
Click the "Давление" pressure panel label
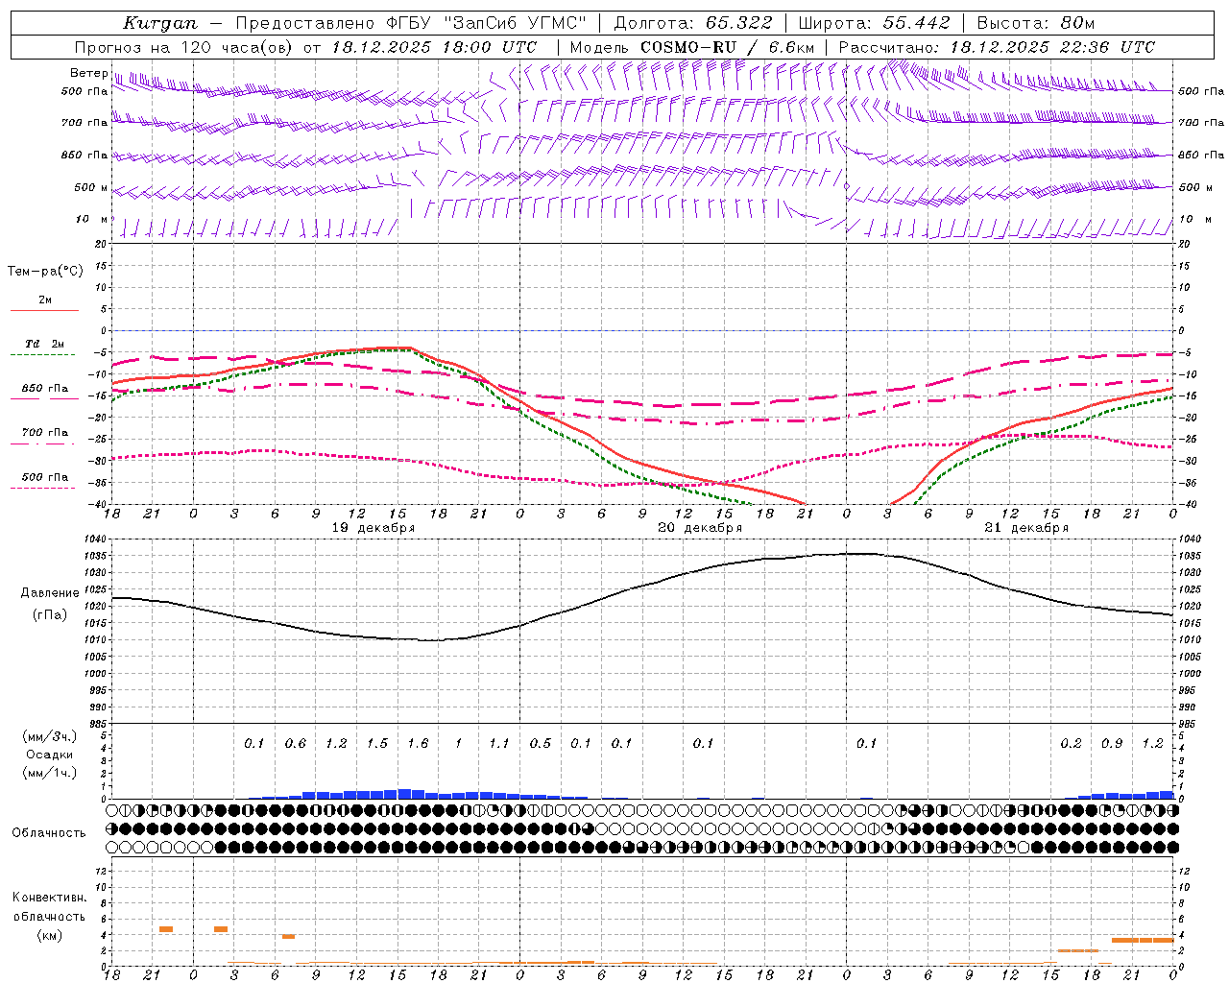pos(50,593)
